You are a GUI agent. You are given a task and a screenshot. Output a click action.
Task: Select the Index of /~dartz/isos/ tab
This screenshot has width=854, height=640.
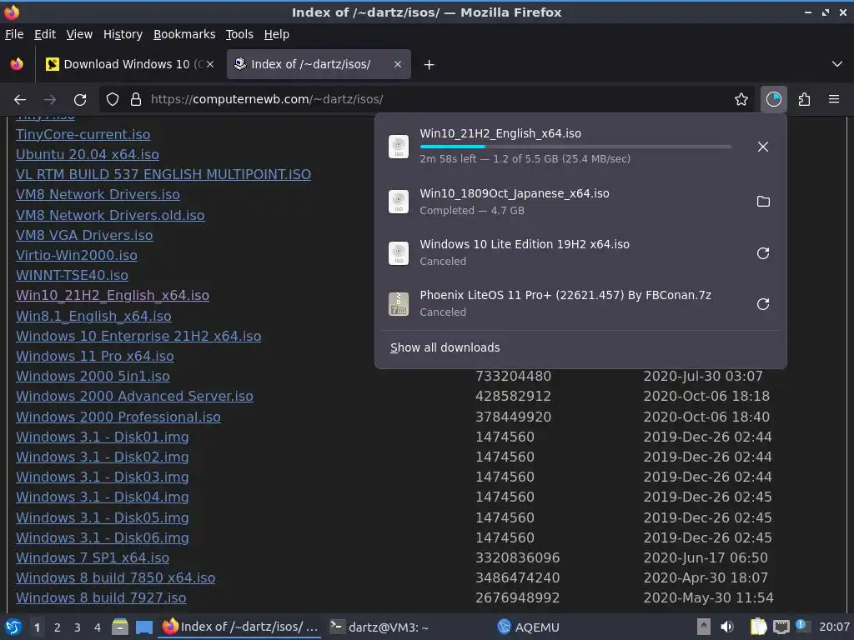click(319, 64)
